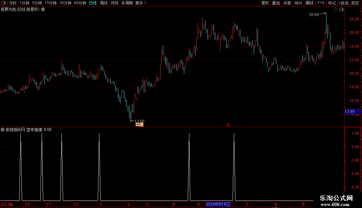Expand the 更多 periods menu
Viewport: 362px width, 208px height.
tap(141, 3)
